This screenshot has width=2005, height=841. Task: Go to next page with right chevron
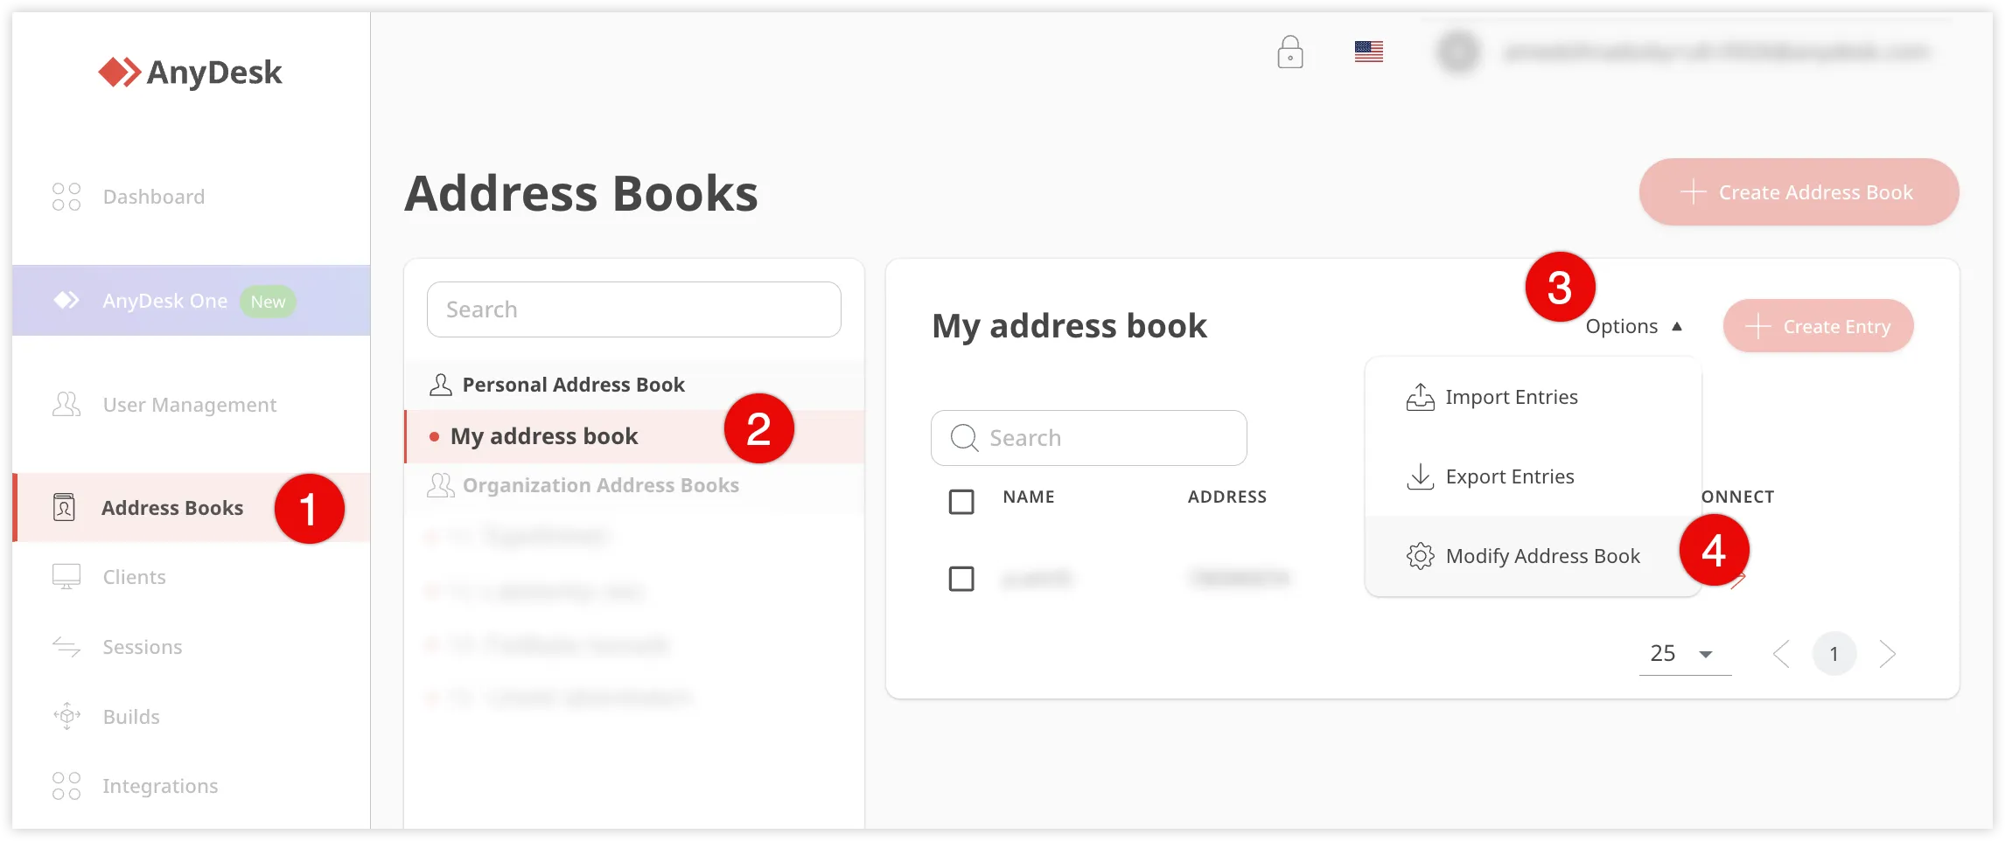pos(1888,654)
